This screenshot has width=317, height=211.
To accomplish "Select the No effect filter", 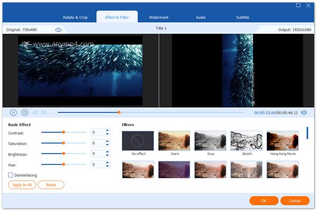I will (x=138, y=141).
